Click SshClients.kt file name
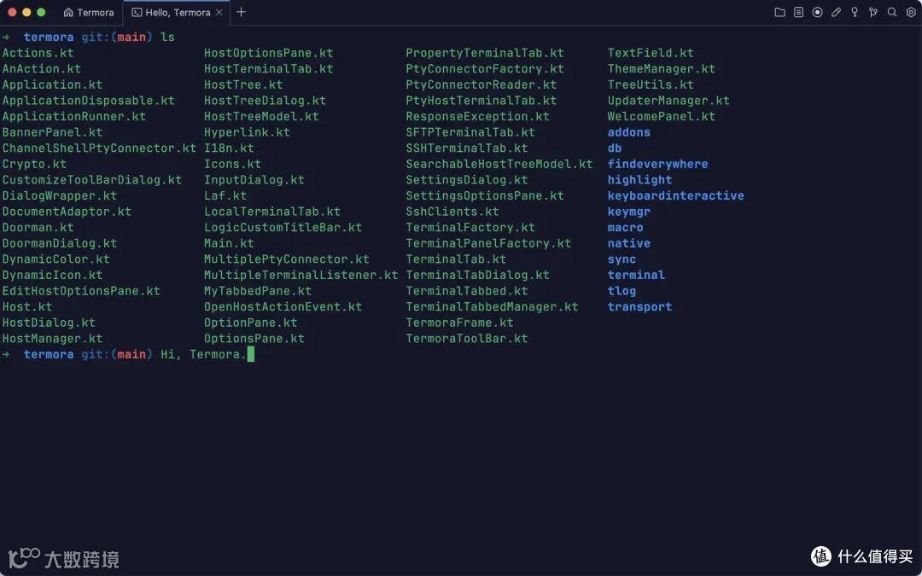This screenshot has width=922, height=576. (x=452, y=212)
